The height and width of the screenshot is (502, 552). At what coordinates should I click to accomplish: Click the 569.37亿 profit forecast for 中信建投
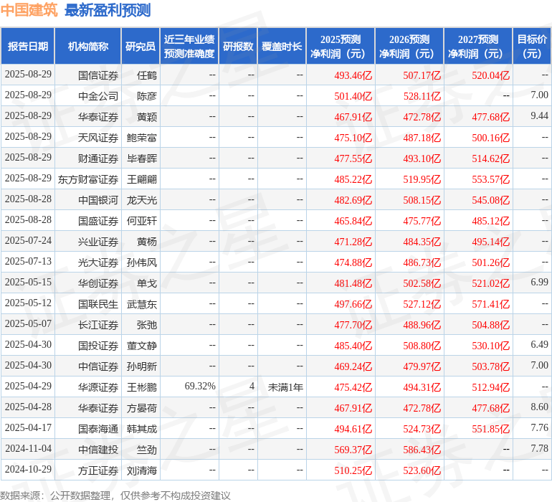point(353,450)
